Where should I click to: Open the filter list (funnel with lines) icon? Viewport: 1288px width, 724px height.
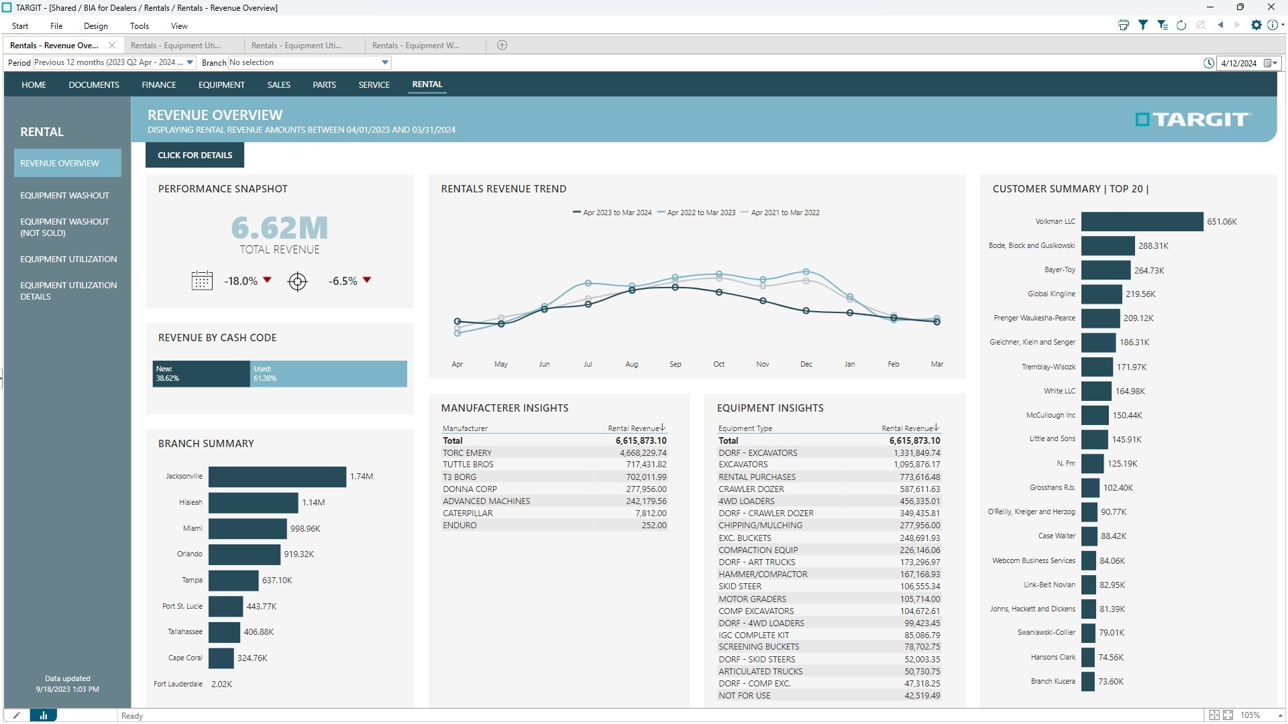point(1163,25)
